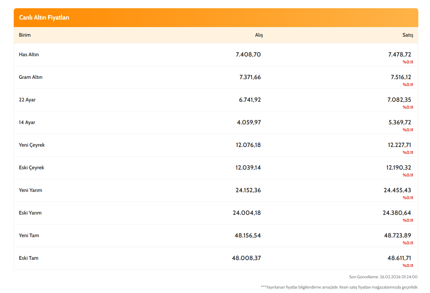
Task: Click the Birim column header
Action: pyautogui.click(x=25, y=35)
